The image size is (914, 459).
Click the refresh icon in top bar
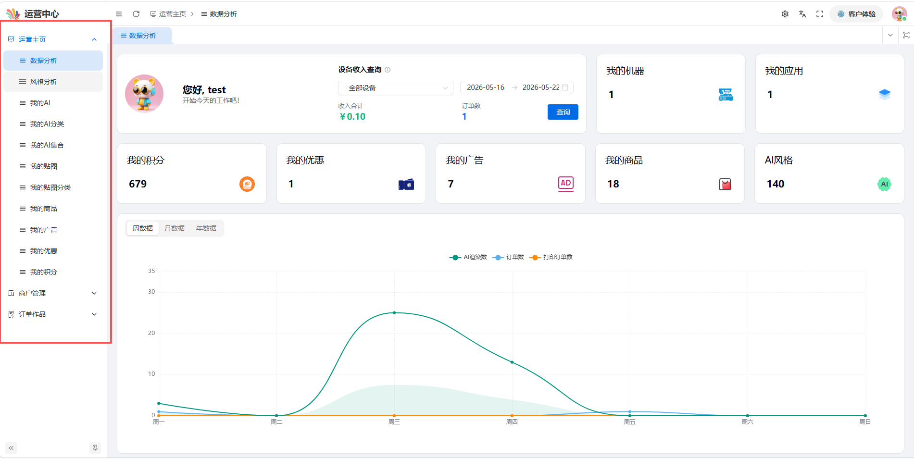click(136, 14)
